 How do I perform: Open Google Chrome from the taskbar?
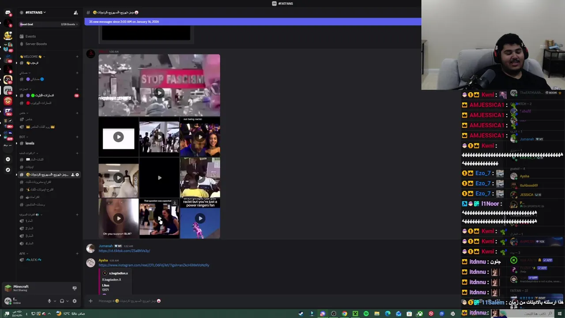[345, 314]
